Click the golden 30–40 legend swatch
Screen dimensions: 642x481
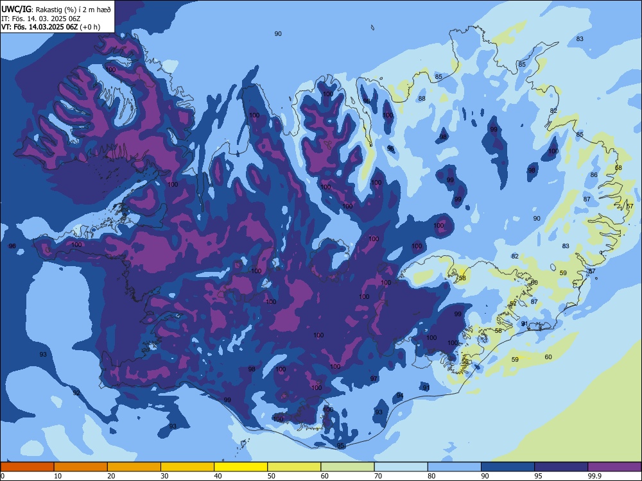tap(187, 467)
